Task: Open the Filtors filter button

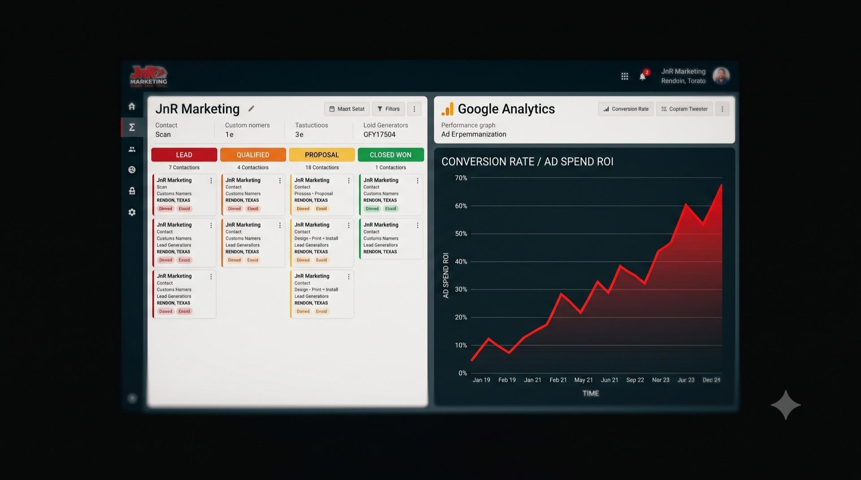Action: [388, 109]
